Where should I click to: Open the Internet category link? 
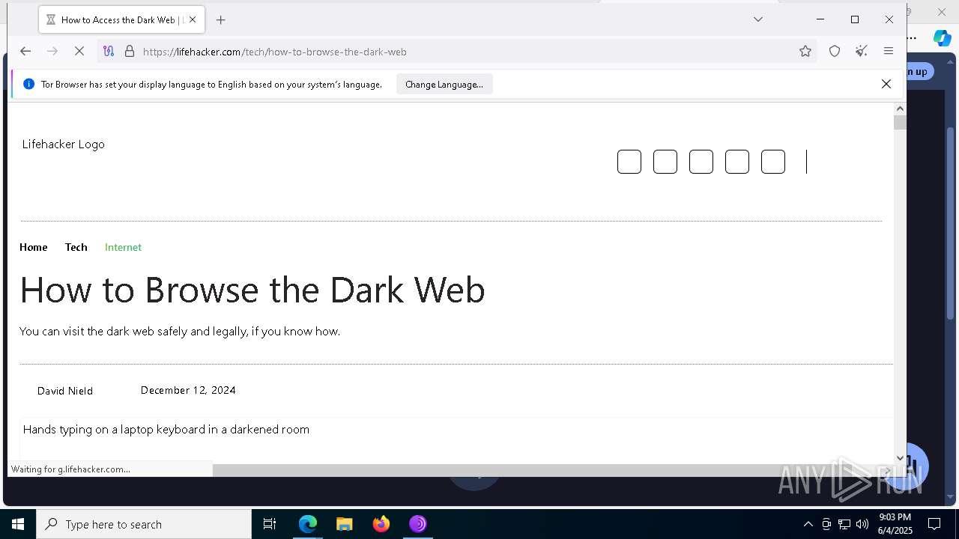[x=123, y=247]
